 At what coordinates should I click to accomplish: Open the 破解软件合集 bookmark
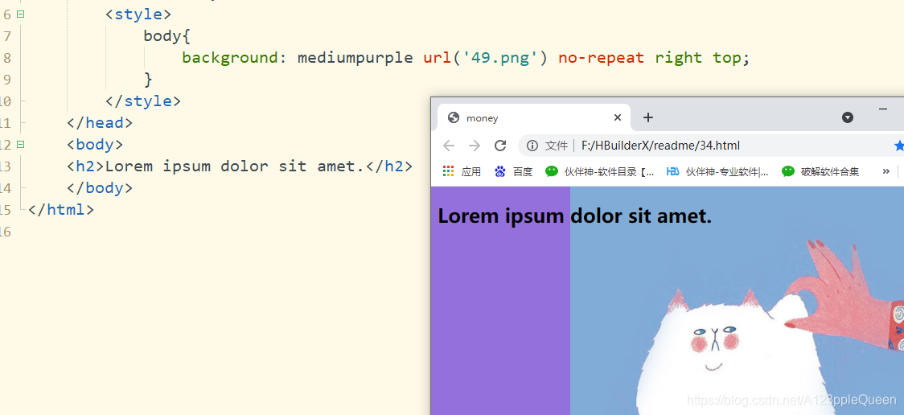[x=820, y=171]
